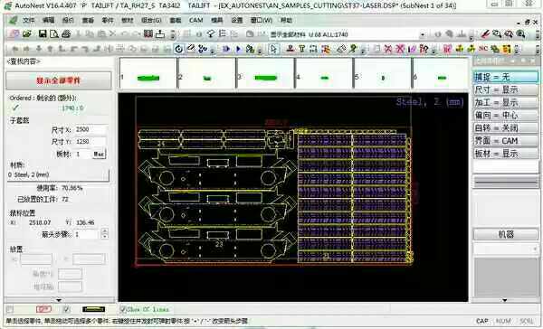Toggle the 加工 = 显示 setting
Viewport: 543px width, 329px height.
click(x=506, y=103)
